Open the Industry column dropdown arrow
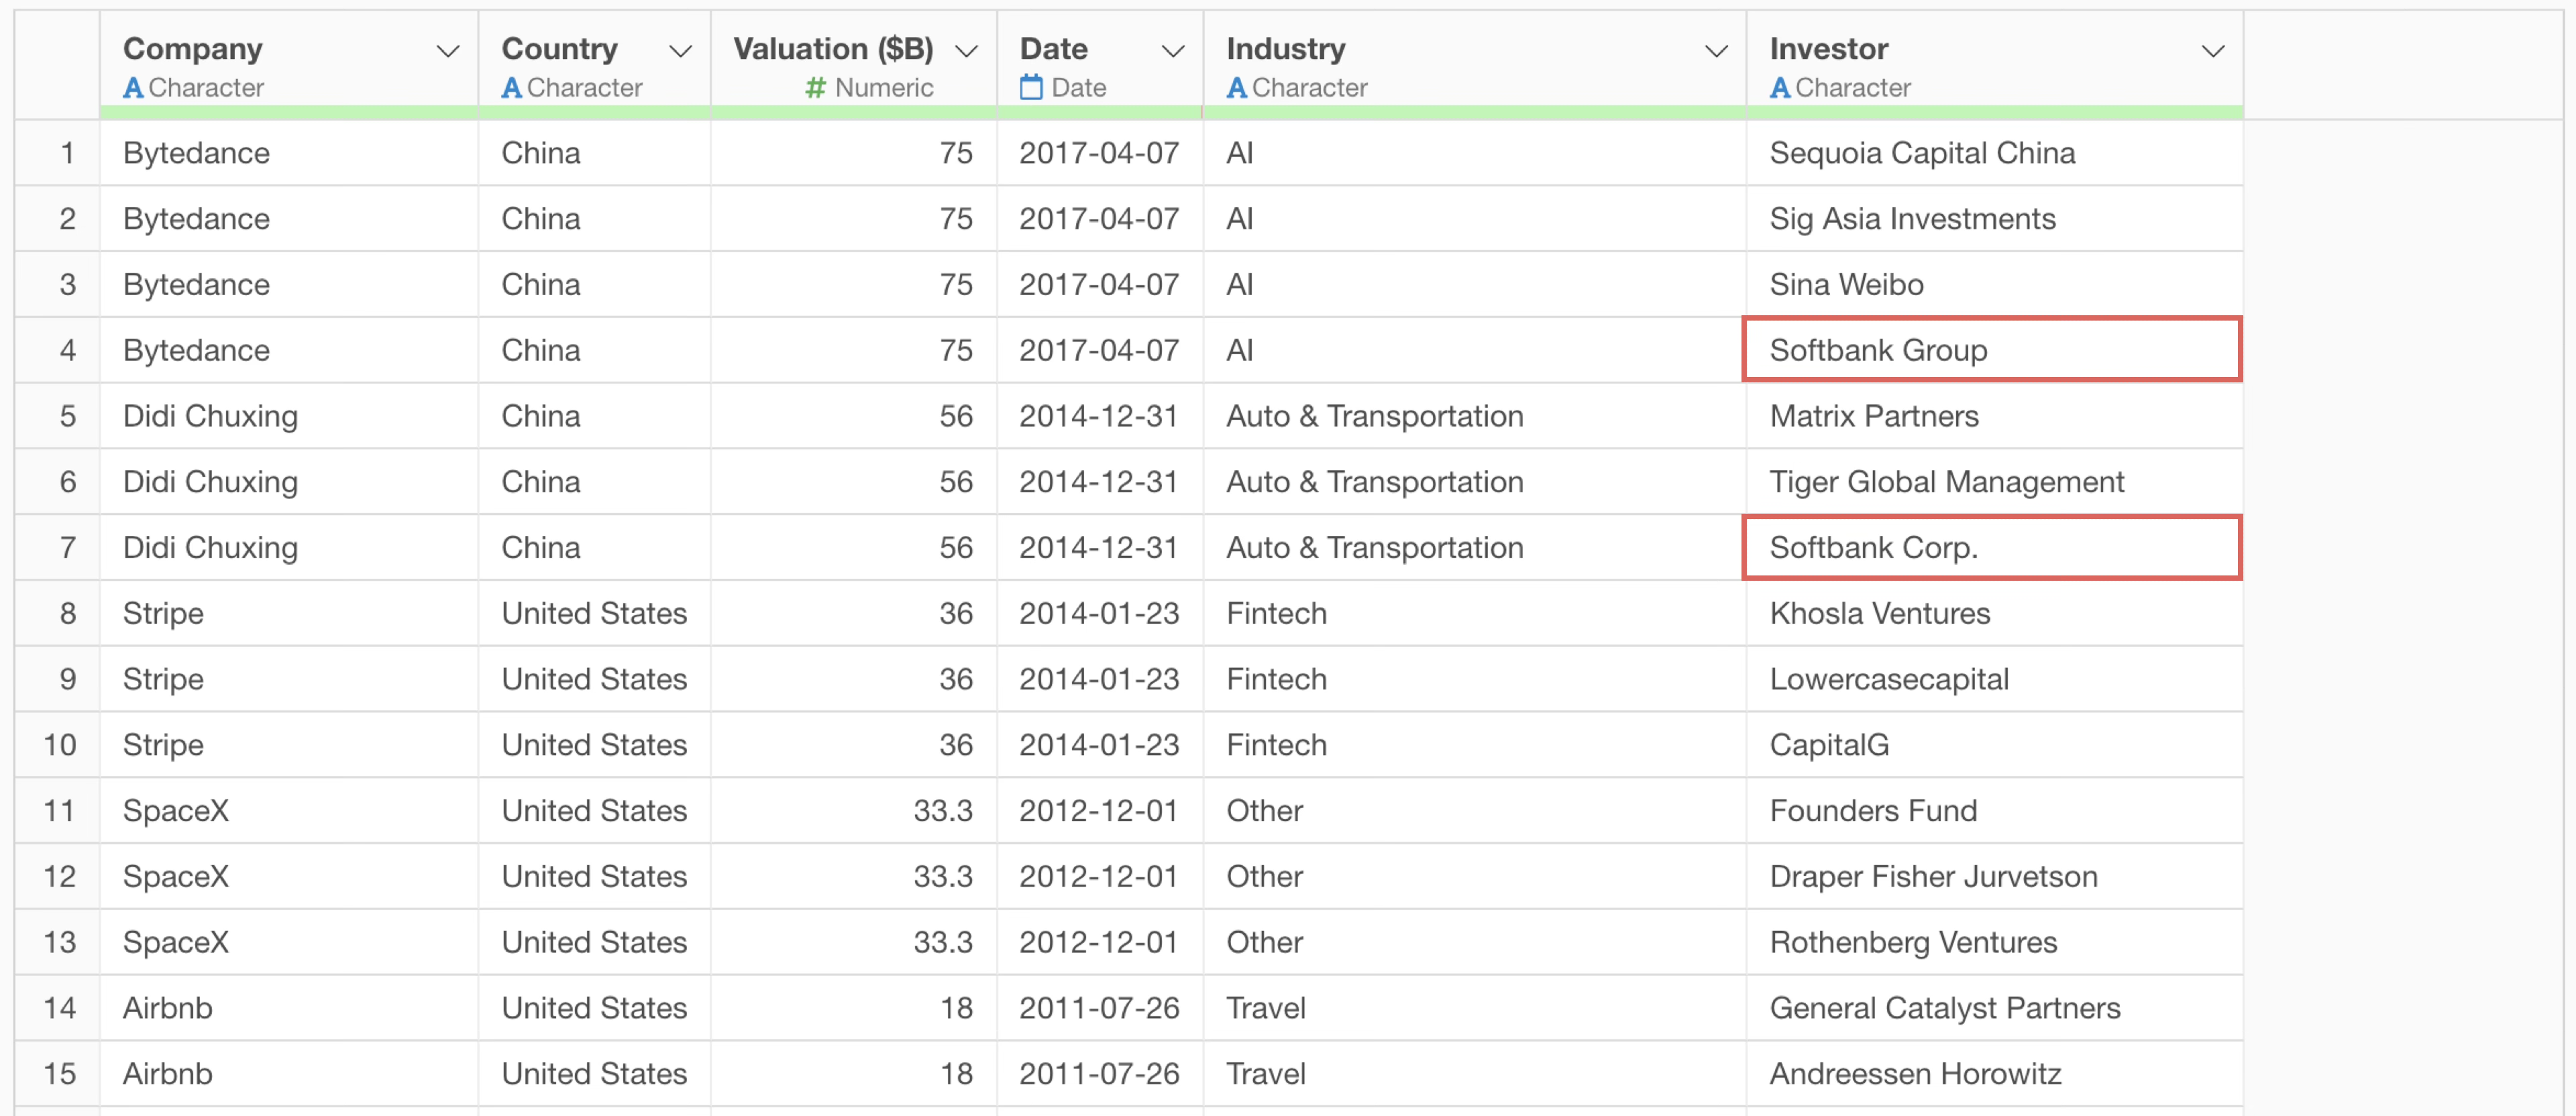Image resolution: width=2576 pixels, height=1116 pixels. 1716,50
